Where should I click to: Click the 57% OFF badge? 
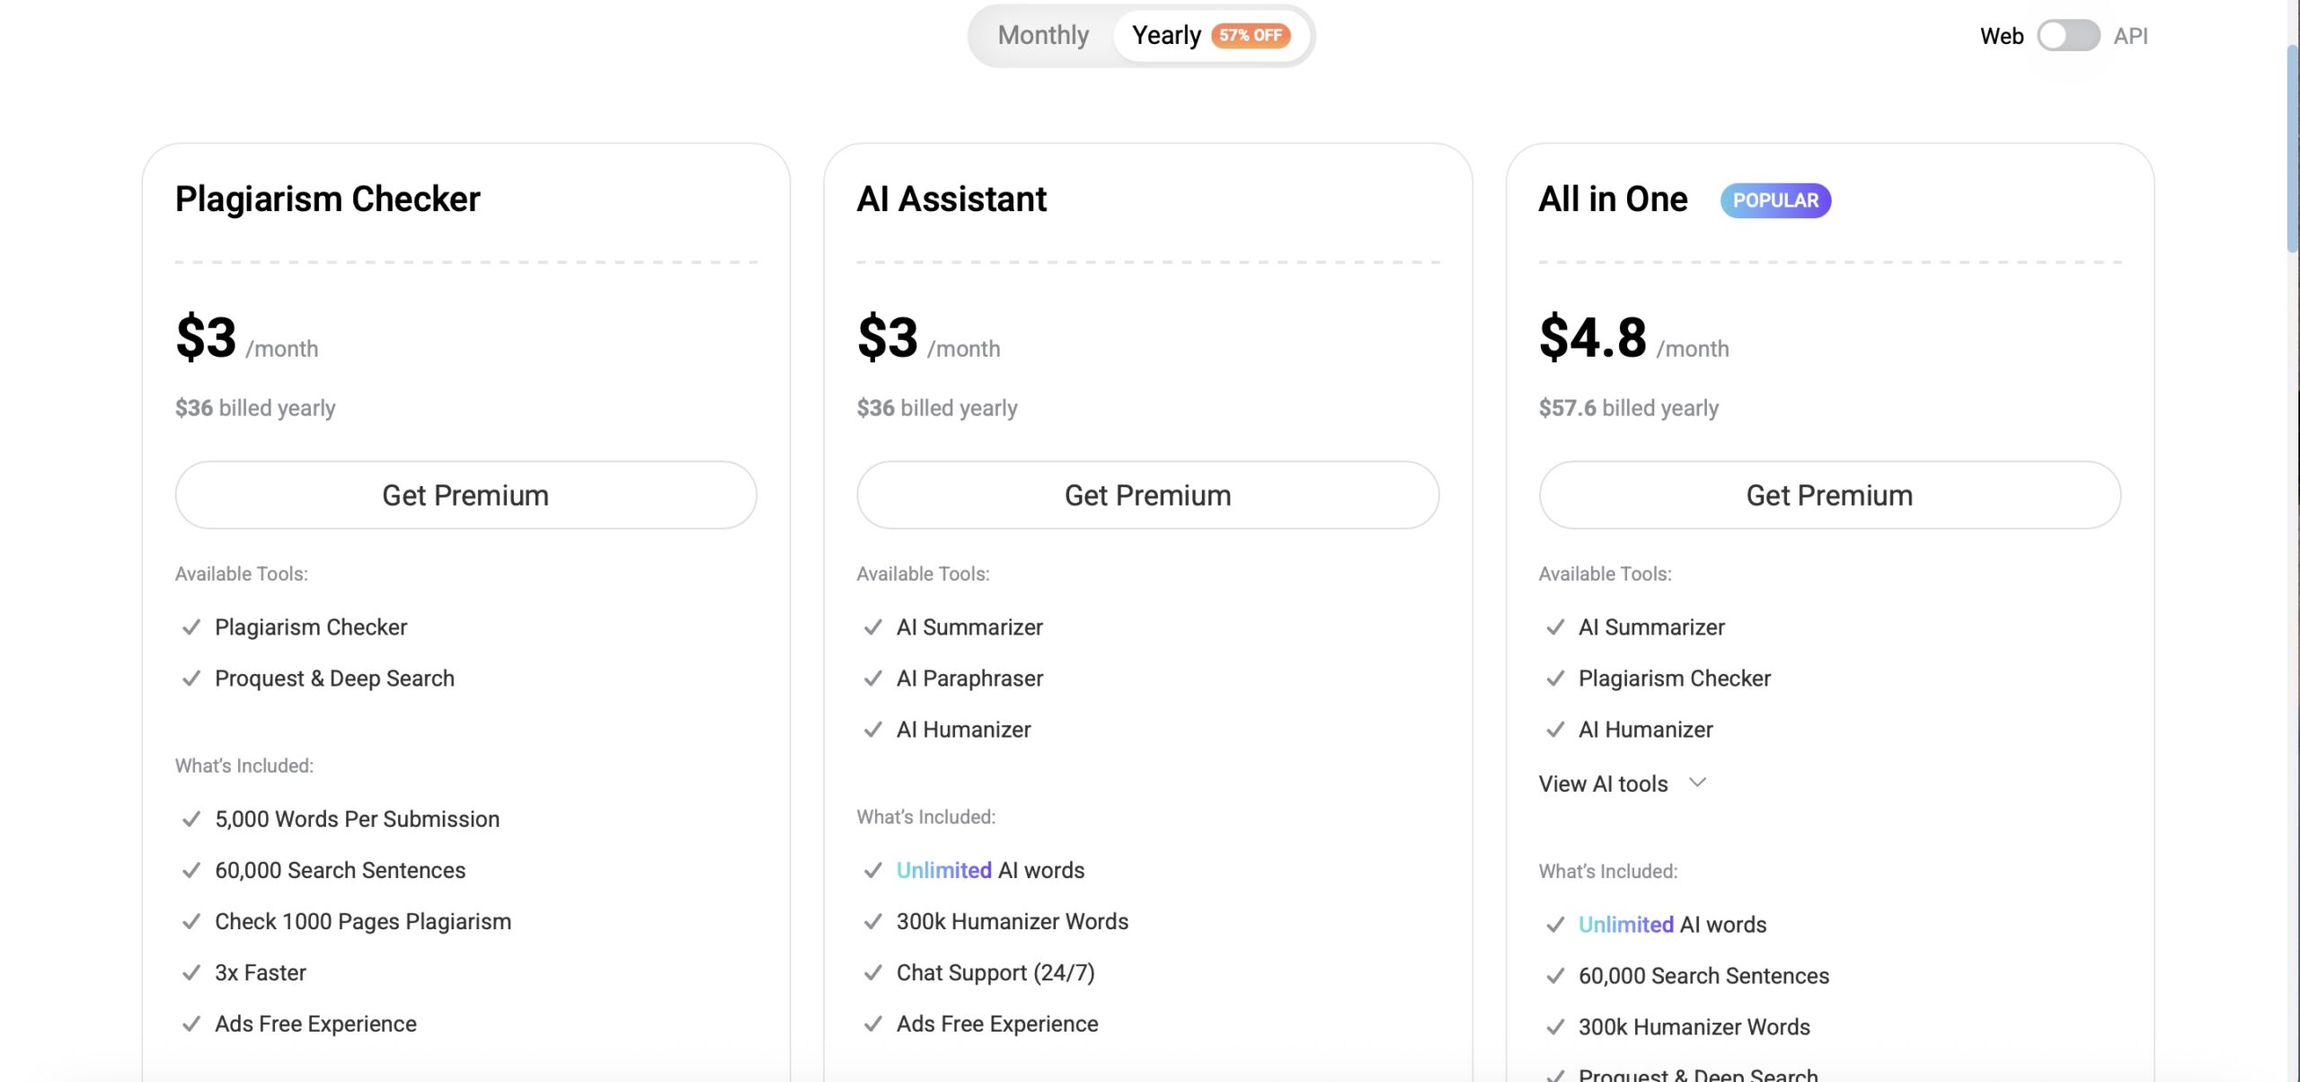pos(1251,35)
